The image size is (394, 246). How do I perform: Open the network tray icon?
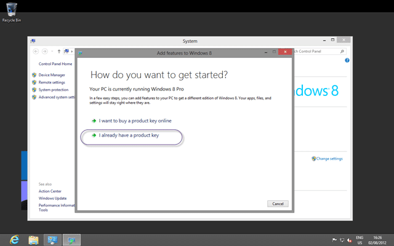pyautogui.click(x=342, y=240)
